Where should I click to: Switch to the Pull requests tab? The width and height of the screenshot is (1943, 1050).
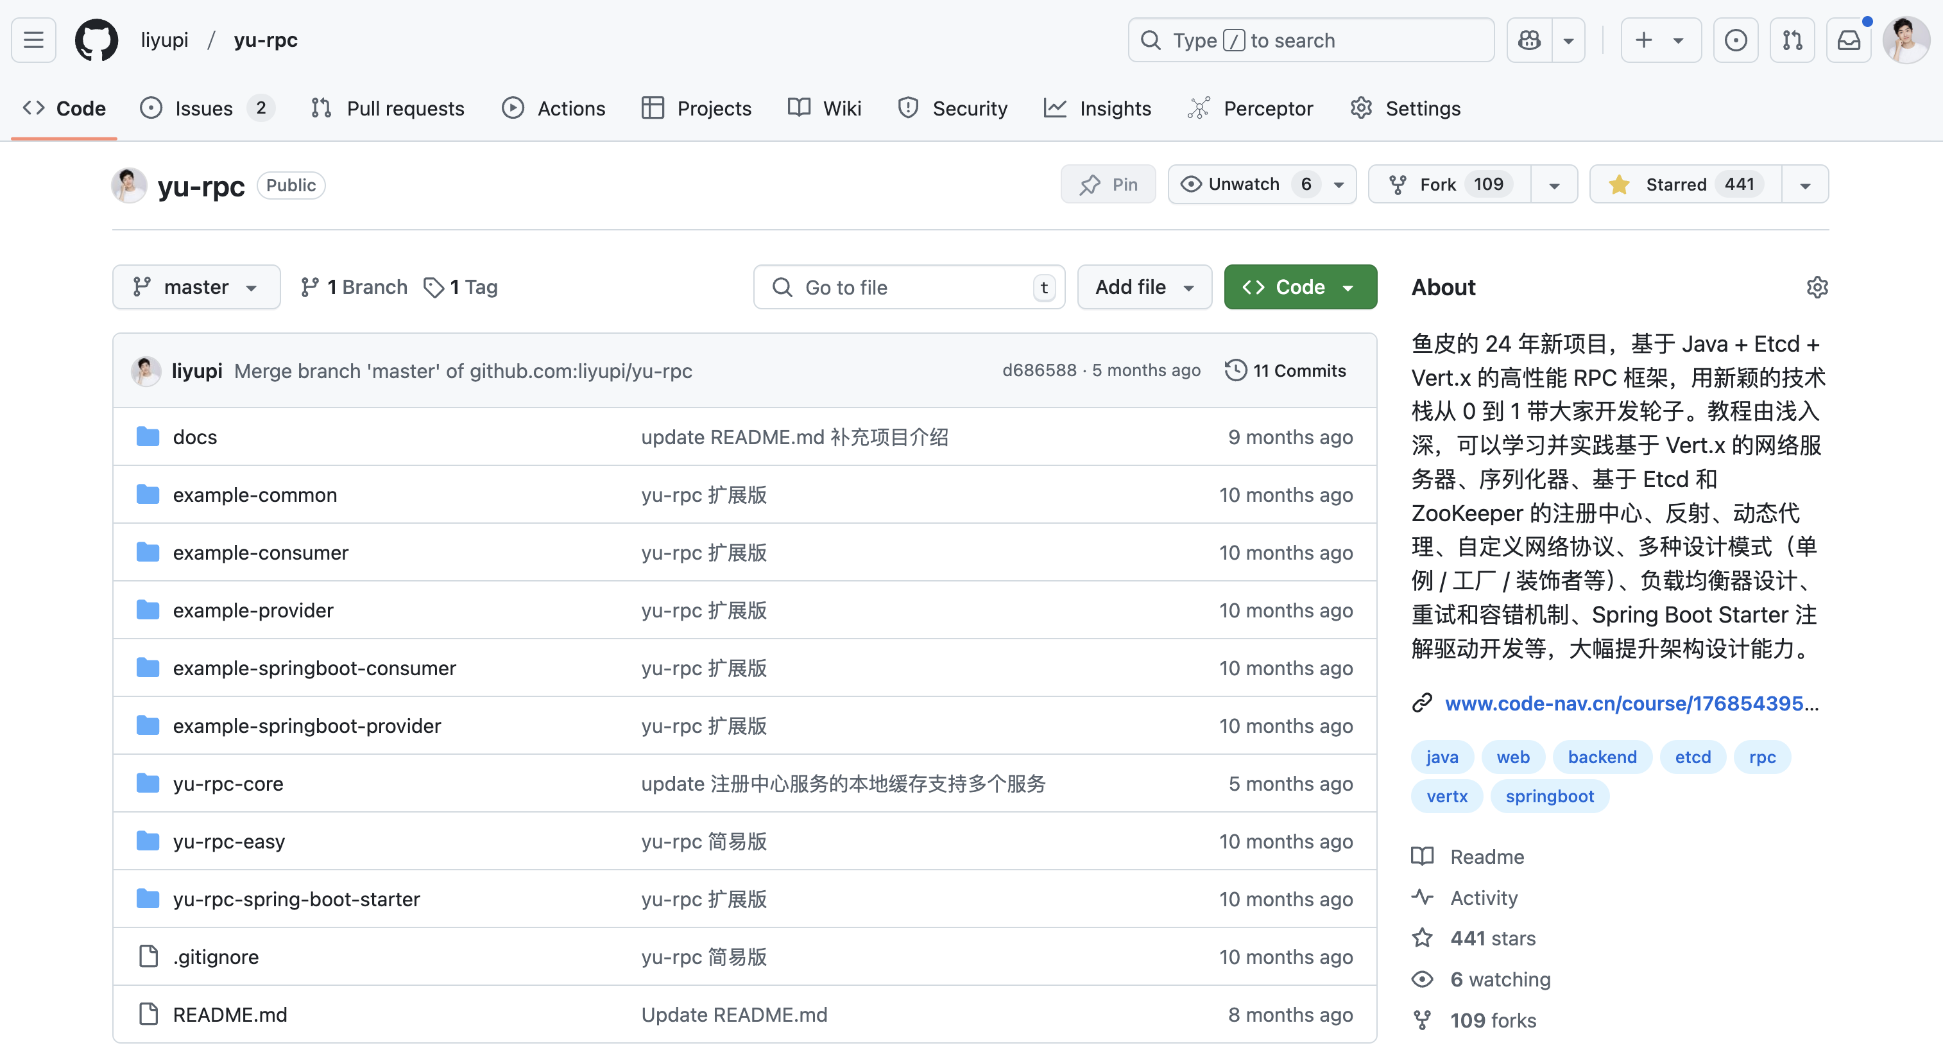point(388,108)
